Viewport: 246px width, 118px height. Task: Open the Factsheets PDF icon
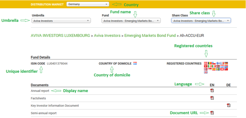coord(212,98)
